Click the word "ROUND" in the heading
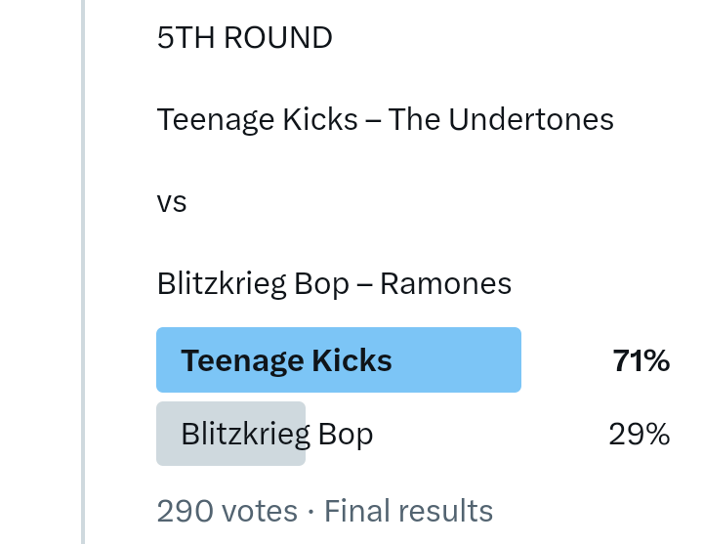703x544 pixels. [278, 38]
